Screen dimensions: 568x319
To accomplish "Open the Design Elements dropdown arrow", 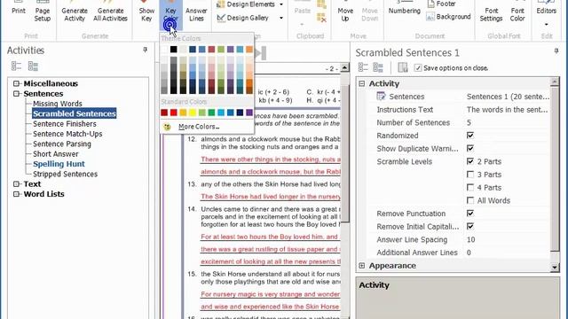I will 281,4.
